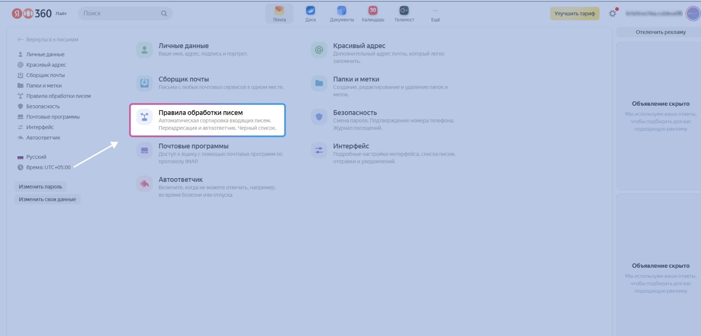Go back via Вернуться к письмам link

click(x=52, y=39)
